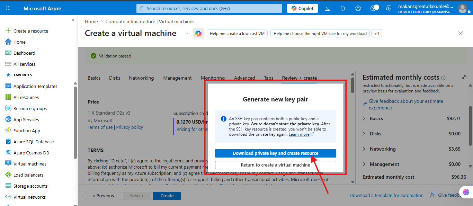This screenshot has width=473, height=206.
Task: Click the cost pane vertical scrollbar
Action: point(471,126)
